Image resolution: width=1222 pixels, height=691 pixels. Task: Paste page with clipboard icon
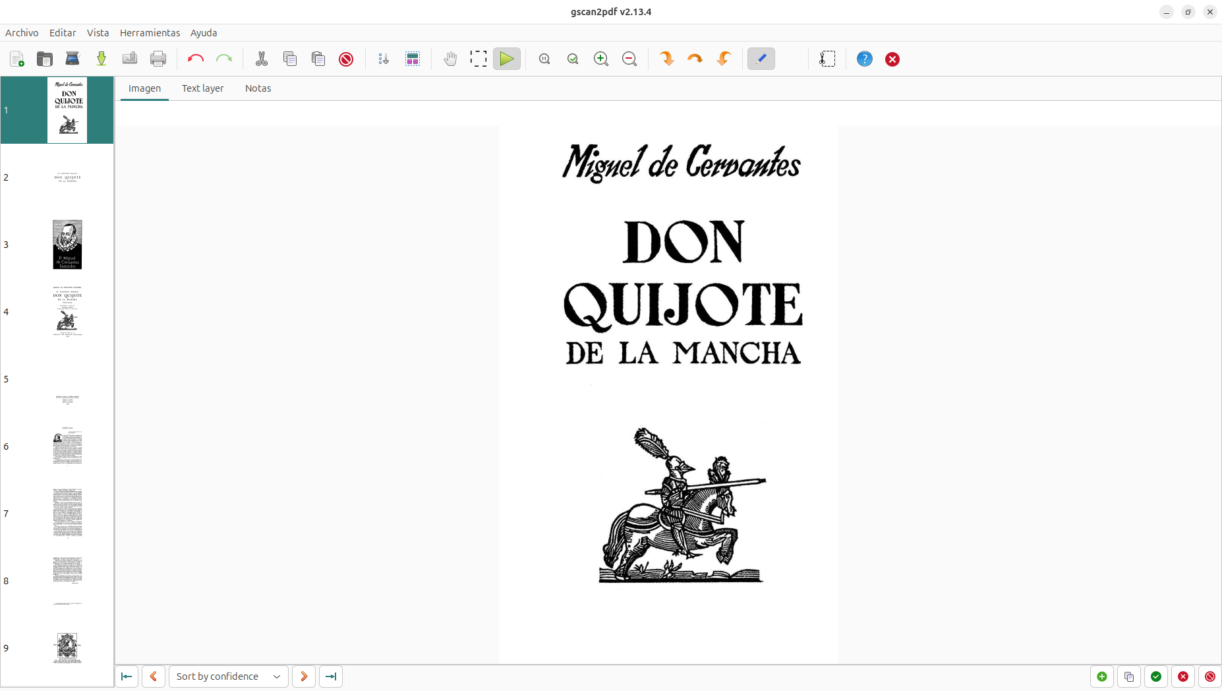[318, 59]
